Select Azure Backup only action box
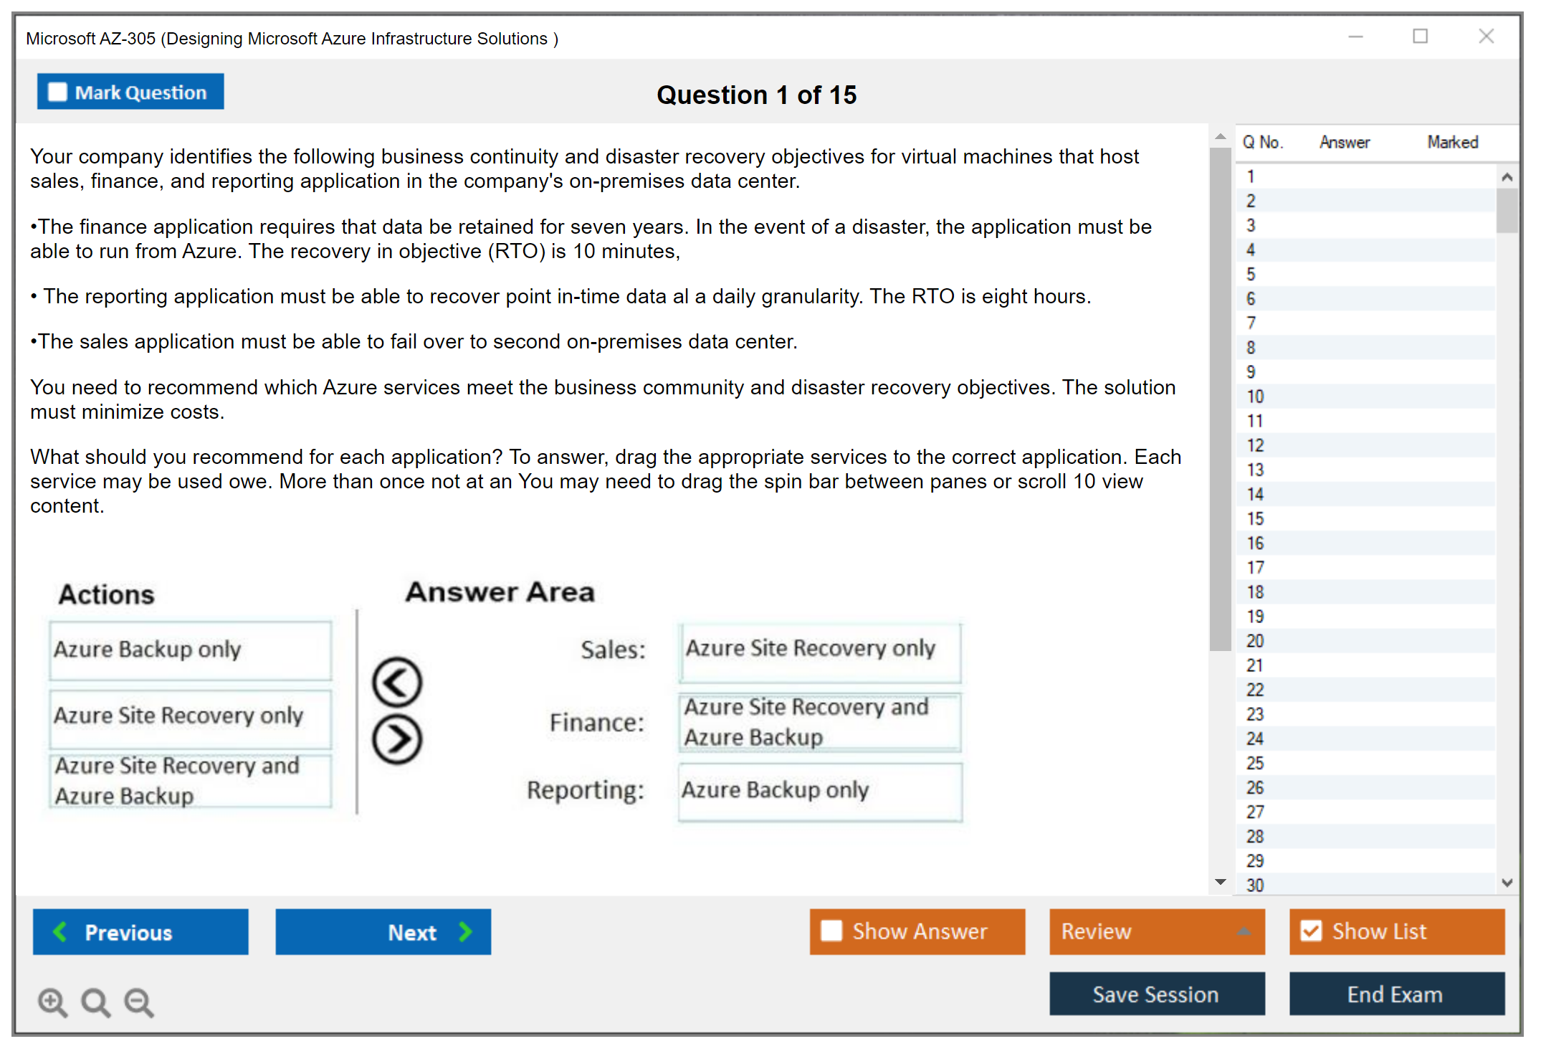Image resolution: width=1541 pixels, height=1054 pixels. point(190,650)
